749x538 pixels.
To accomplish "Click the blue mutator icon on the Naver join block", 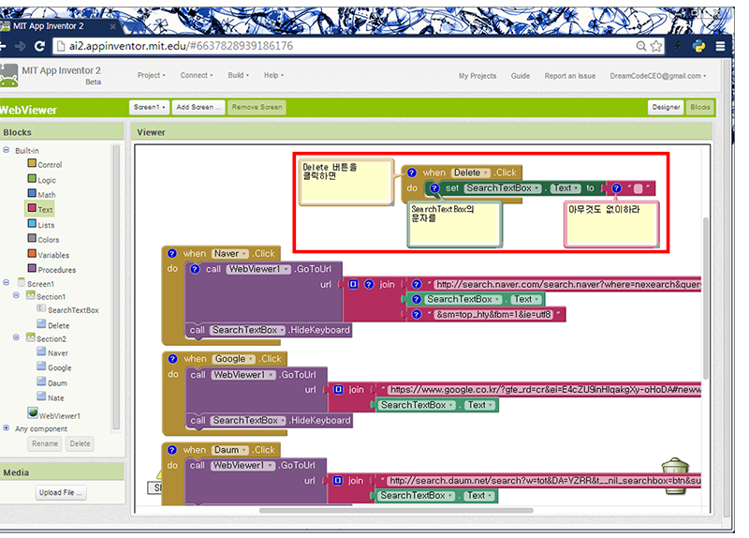I will click(x=353, y=285).
